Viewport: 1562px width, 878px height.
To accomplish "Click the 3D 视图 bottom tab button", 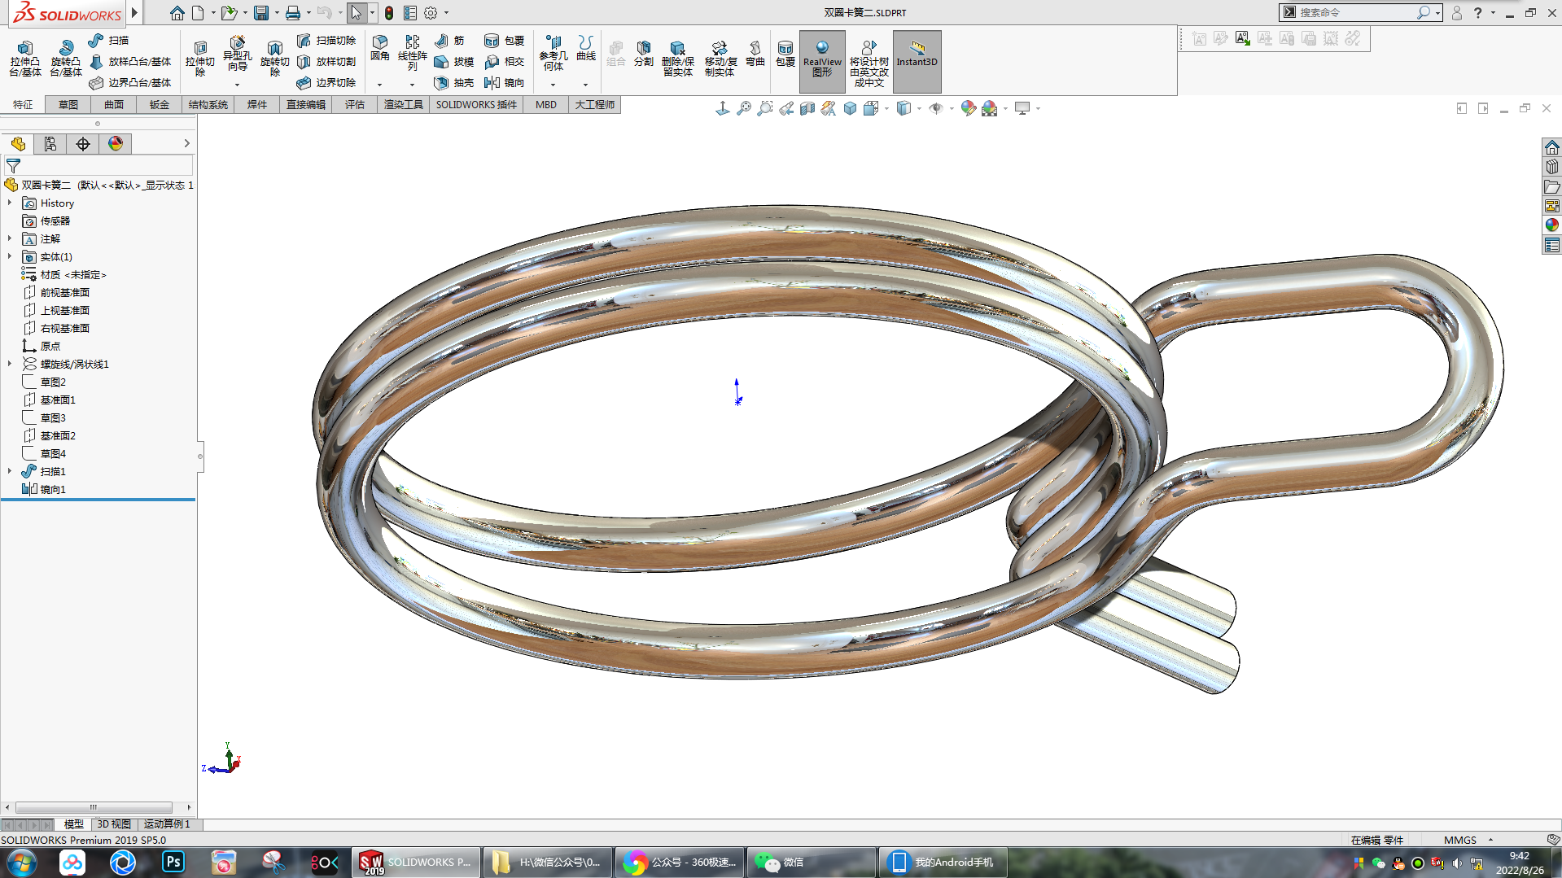I will click(114, 824).
